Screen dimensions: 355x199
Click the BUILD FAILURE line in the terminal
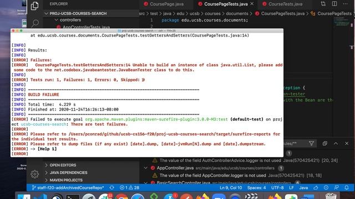43,95
